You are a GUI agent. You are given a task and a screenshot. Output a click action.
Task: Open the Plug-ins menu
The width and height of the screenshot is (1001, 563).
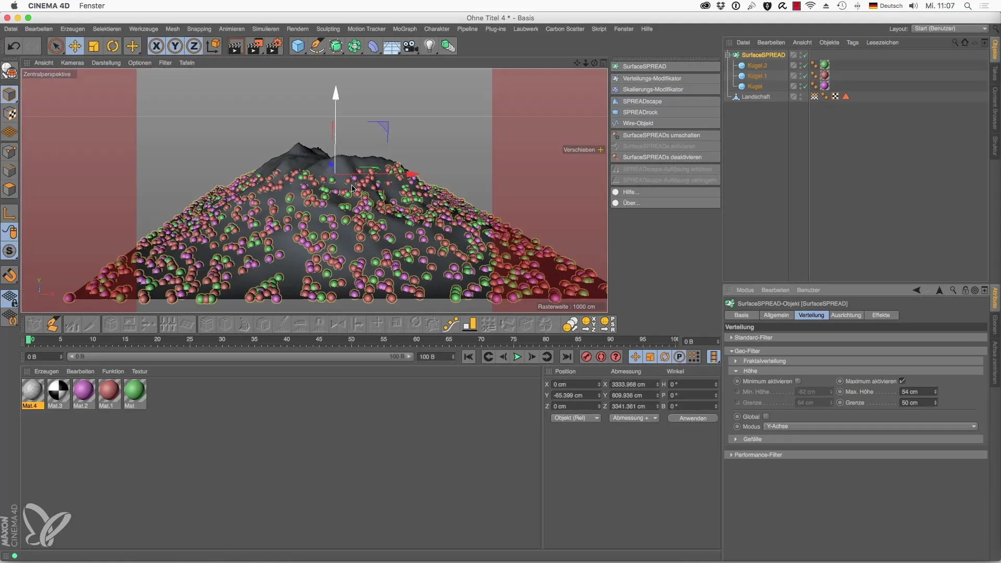pyautogui.click(x=495, y=29)
